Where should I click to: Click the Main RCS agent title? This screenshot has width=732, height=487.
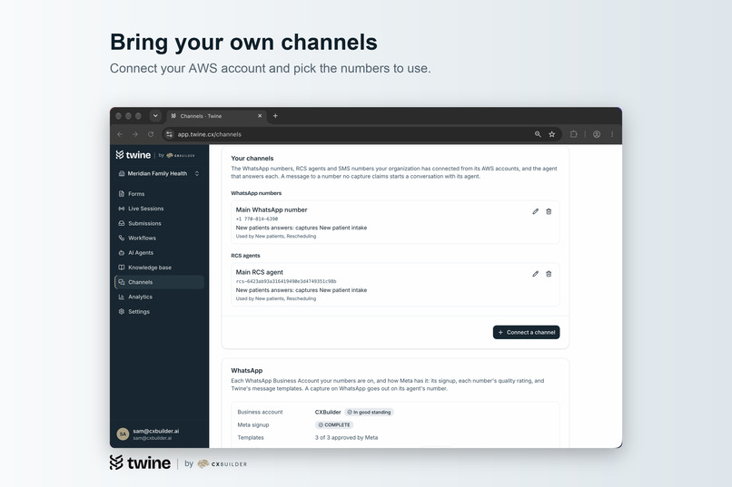pyautogui.click(x=260, y=272)
